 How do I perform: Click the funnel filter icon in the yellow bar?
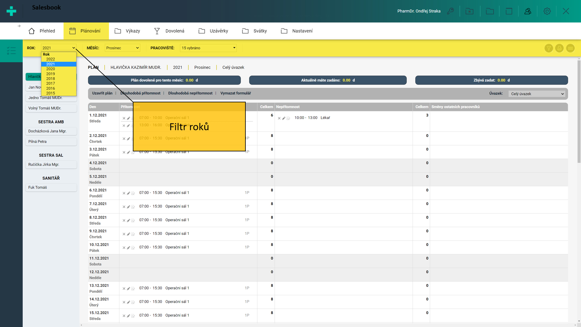(x=549, y=48)
